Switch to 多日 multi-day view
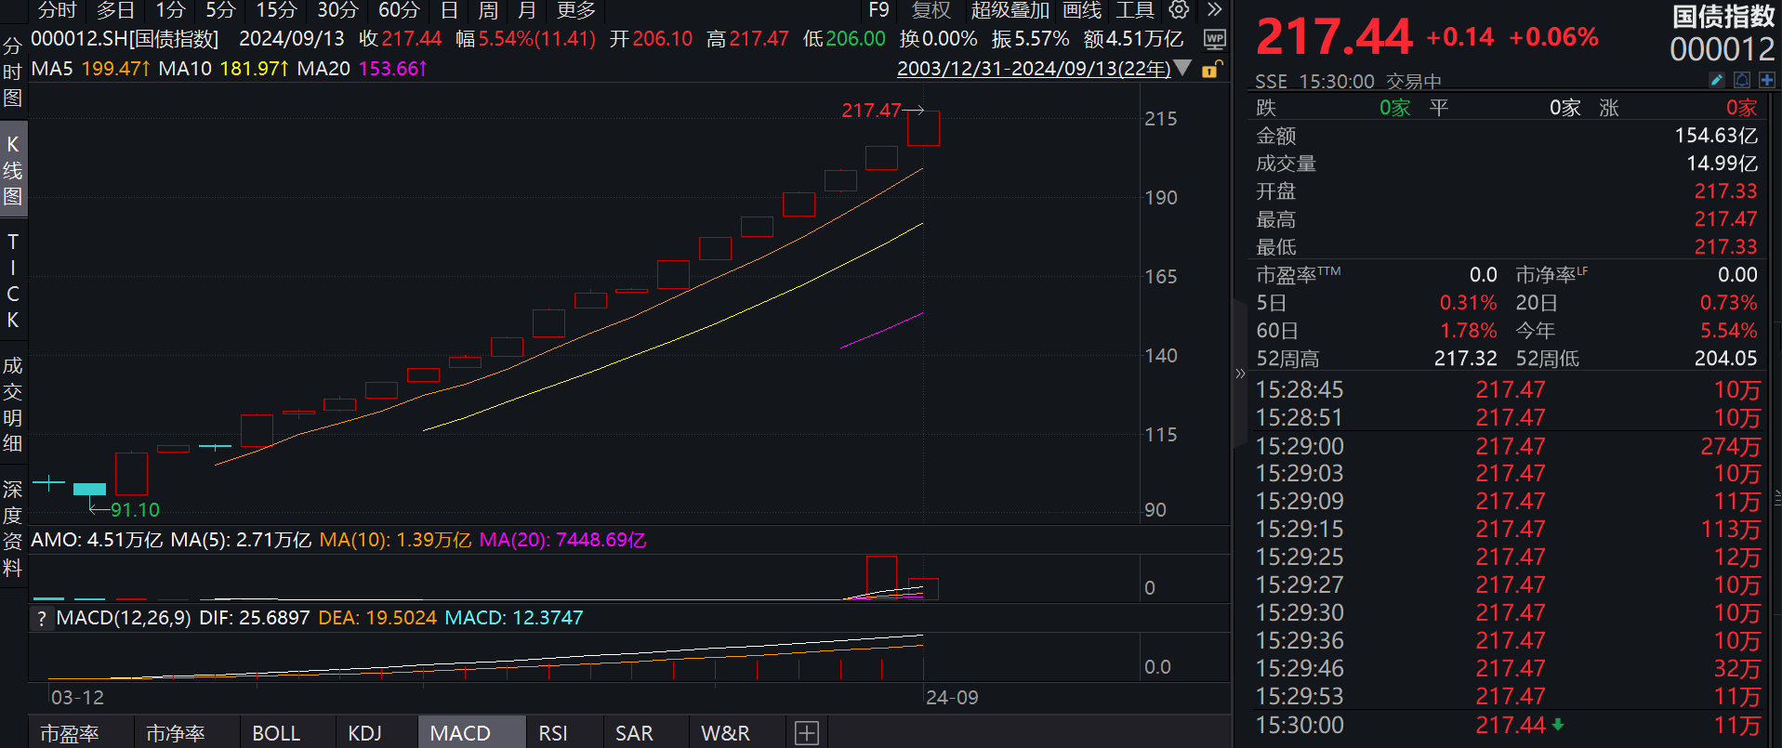This screenshot has width=1782, height=748. (116, 10)
